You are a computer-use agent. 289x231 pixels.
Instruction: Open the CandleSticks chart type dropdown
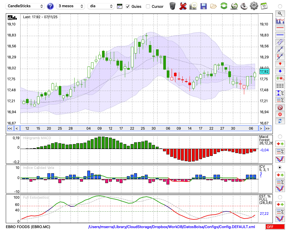pyautogui.click(x=25, y=6)
